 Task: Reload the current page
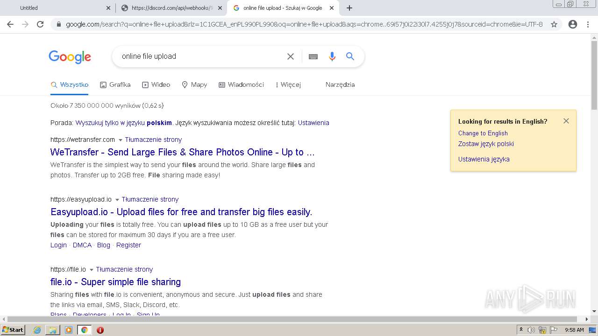click(40, 24)
